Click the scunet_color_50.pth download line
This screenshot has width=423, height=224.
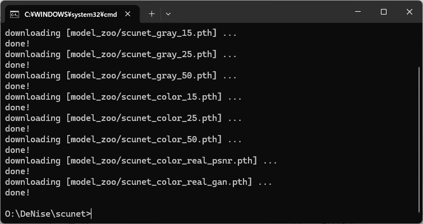123,139
